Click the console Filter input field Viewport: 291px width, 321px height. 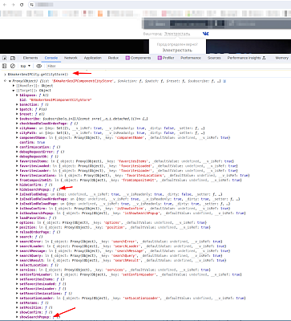point(168,66)
